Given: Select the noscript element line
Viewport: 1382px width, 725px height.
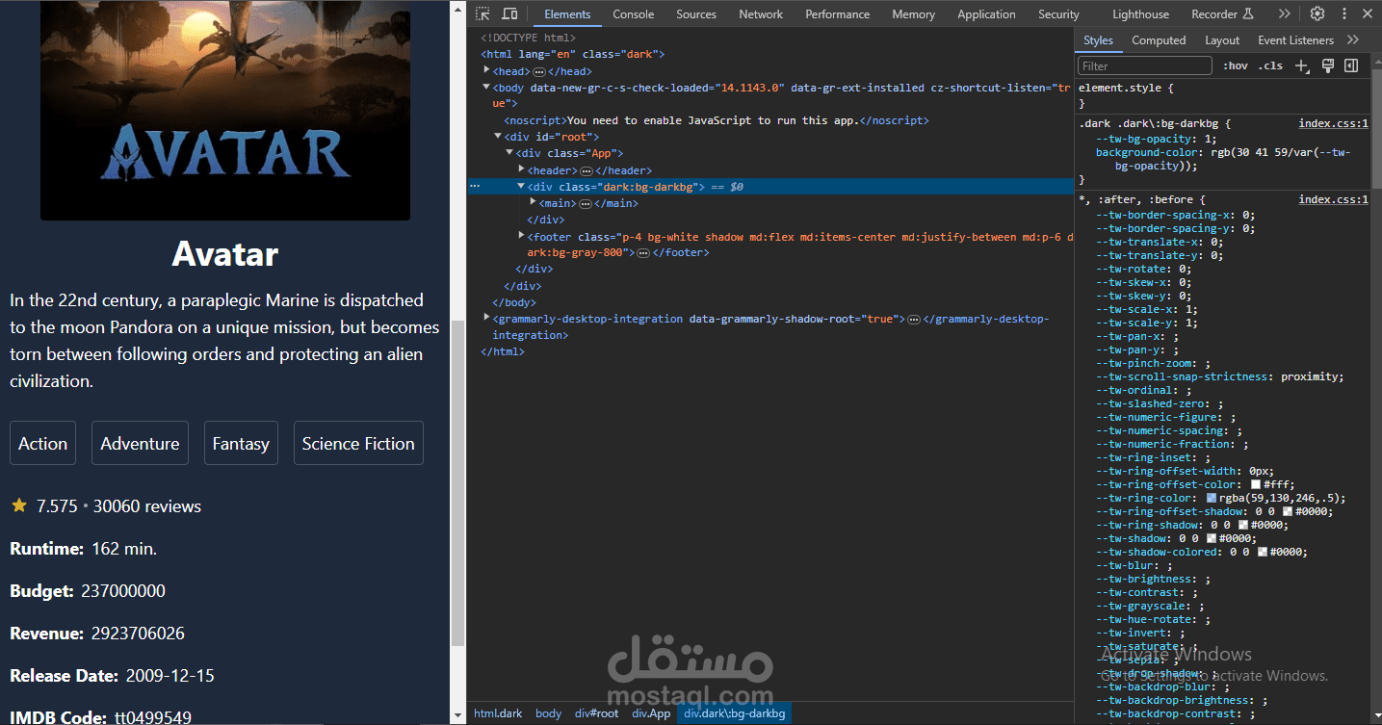Looking at the screenshot, I should (716, 120).
